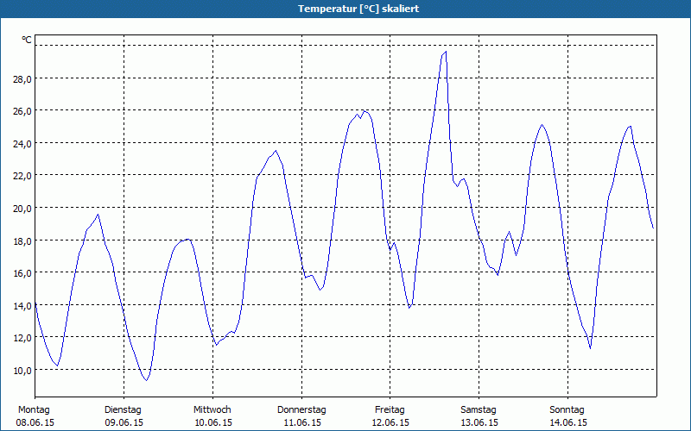This screenshot has height=431, width=691.
Task: Click the 12.06.15 date label
Action: 390,423
